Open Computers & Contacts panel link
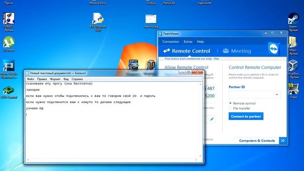 (x=257, y=141)
